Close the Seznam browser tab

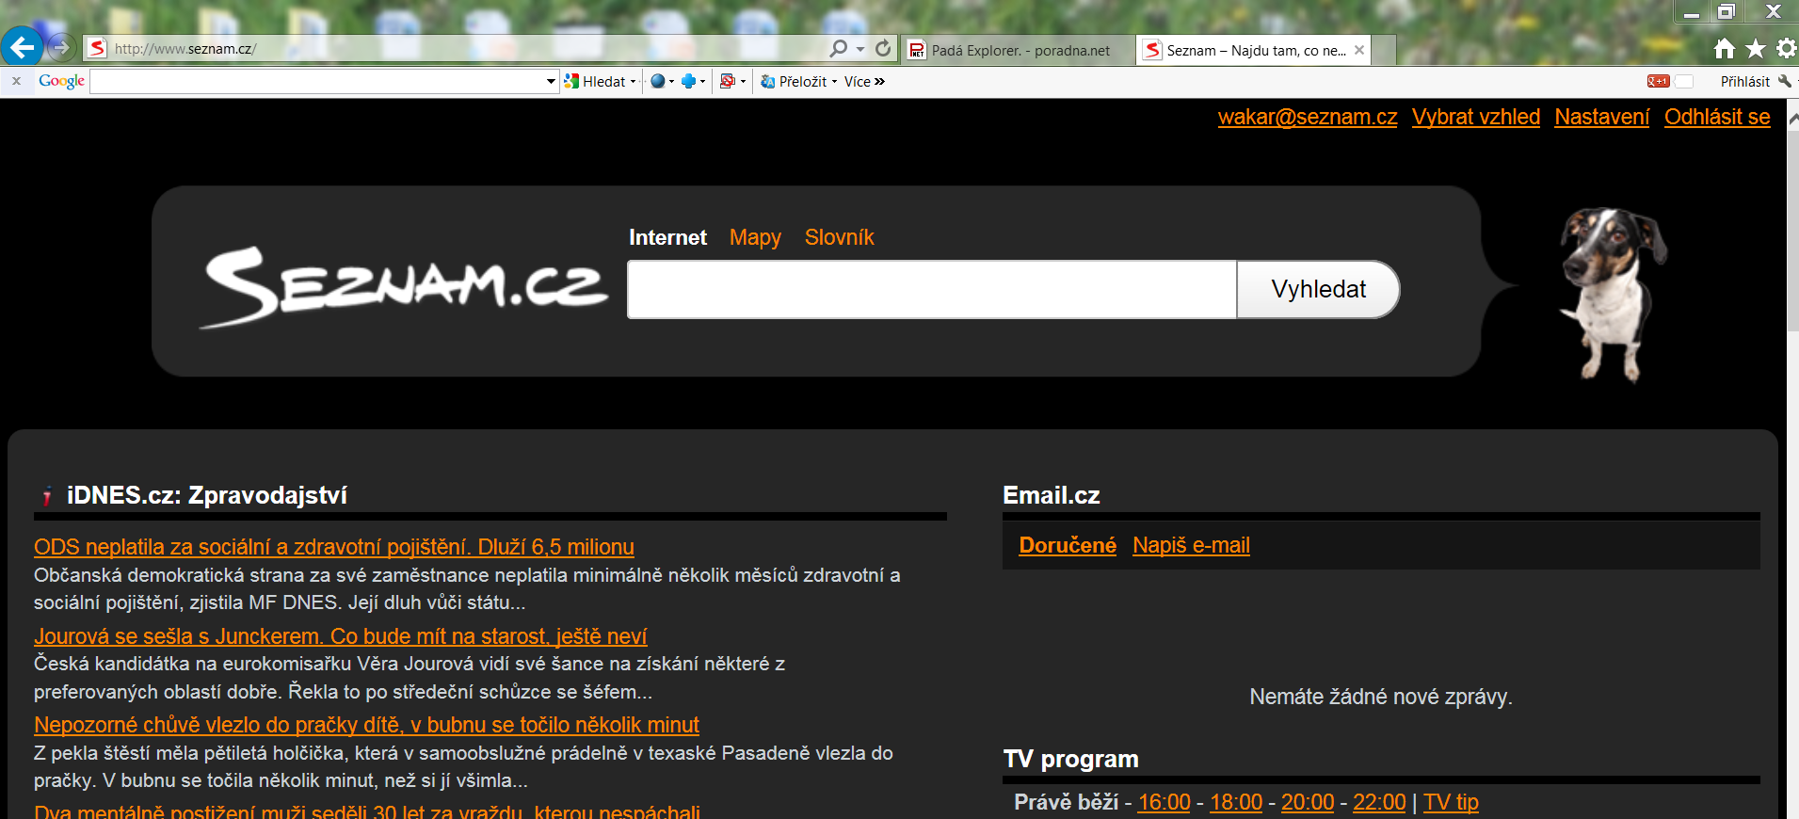1359,50
